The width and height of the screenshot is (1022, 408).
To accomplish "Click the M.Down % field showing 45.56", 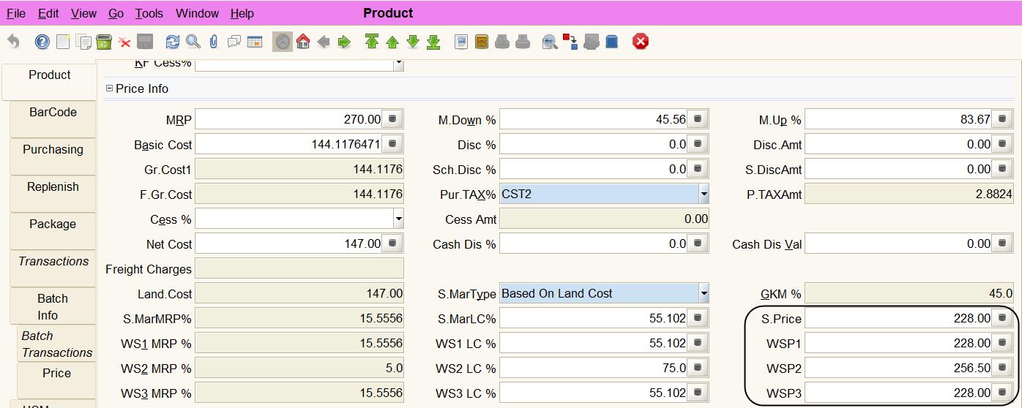I will pyautogui.click(x=594, y=119).
